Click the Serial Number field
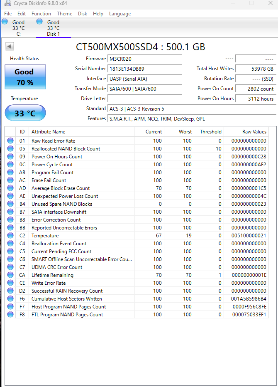 pyautogui.click(x=145, y=69)
